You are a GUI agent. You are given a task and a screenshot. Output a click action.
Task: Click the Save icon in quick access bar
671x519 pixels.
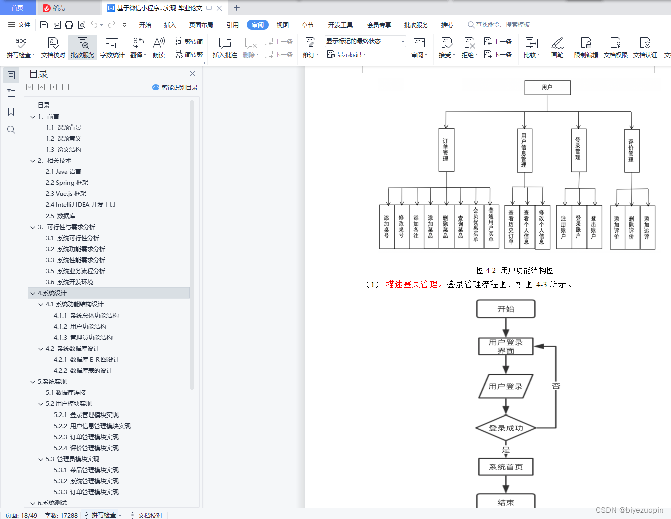coord(44,25)
